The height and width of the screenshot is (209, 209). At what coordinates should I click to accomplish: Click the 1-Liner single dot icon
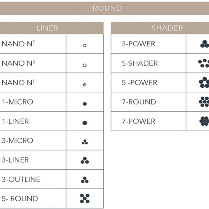click(x=85, y=123)
